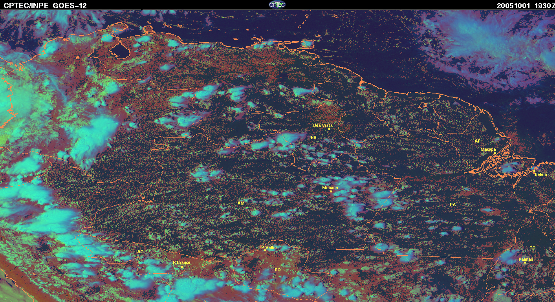Click the Boa Vista city label

[x=322, y=125]
